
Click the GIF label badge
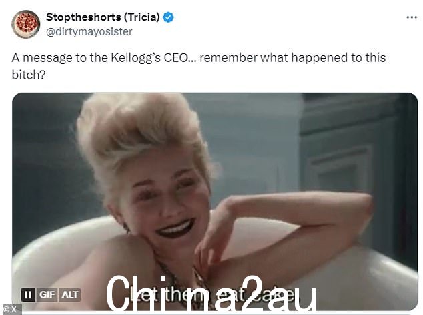click(47, 295)
